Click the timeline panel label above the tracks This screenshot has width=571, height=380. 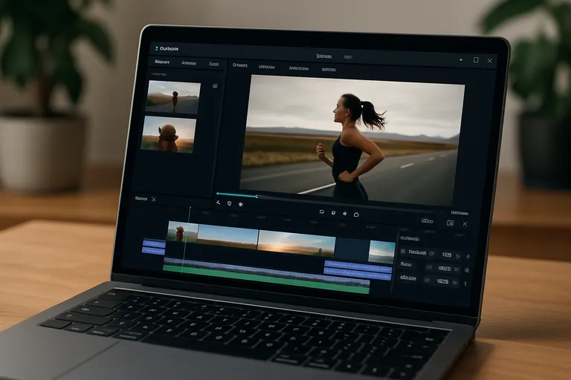(141, 199)
